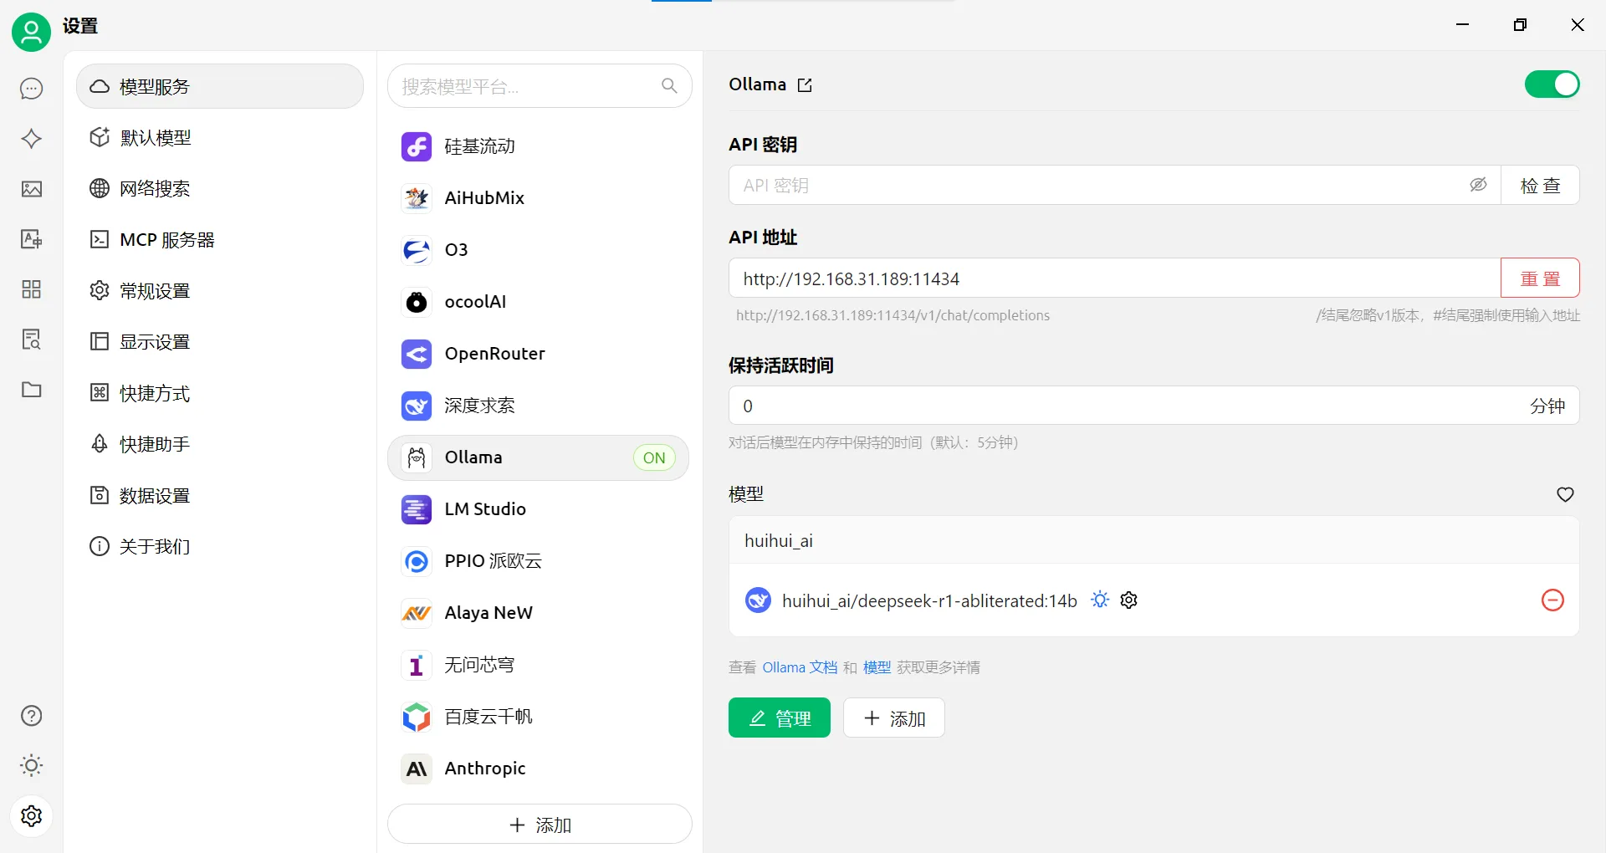The image size is (1606, 853).
Task: Disable the Ollama provider switch
Action: coord(1552,84)
